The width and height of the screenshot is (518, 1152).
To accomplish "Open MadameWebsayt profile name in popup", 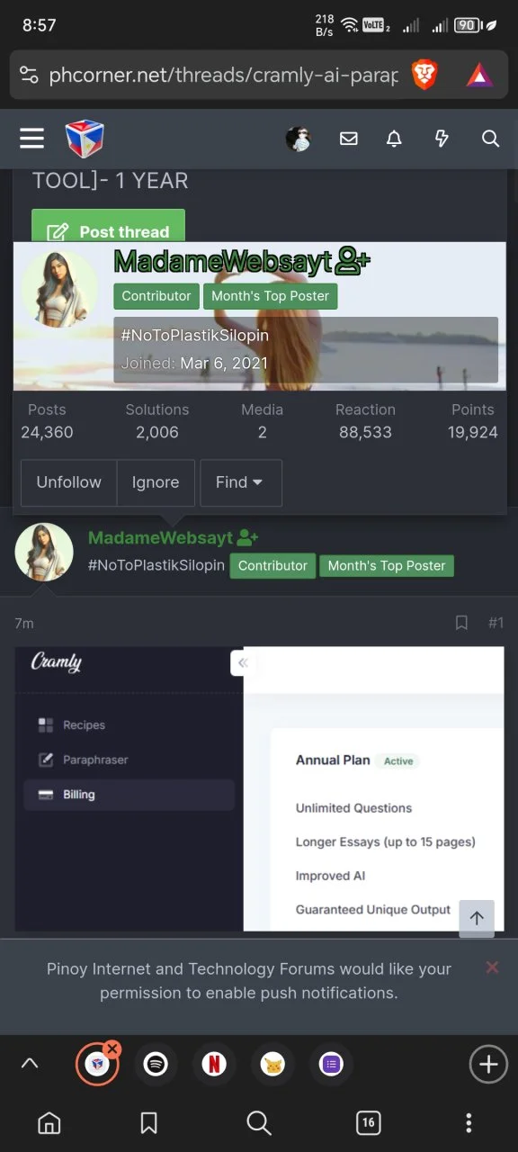I will tap(225, 261).
